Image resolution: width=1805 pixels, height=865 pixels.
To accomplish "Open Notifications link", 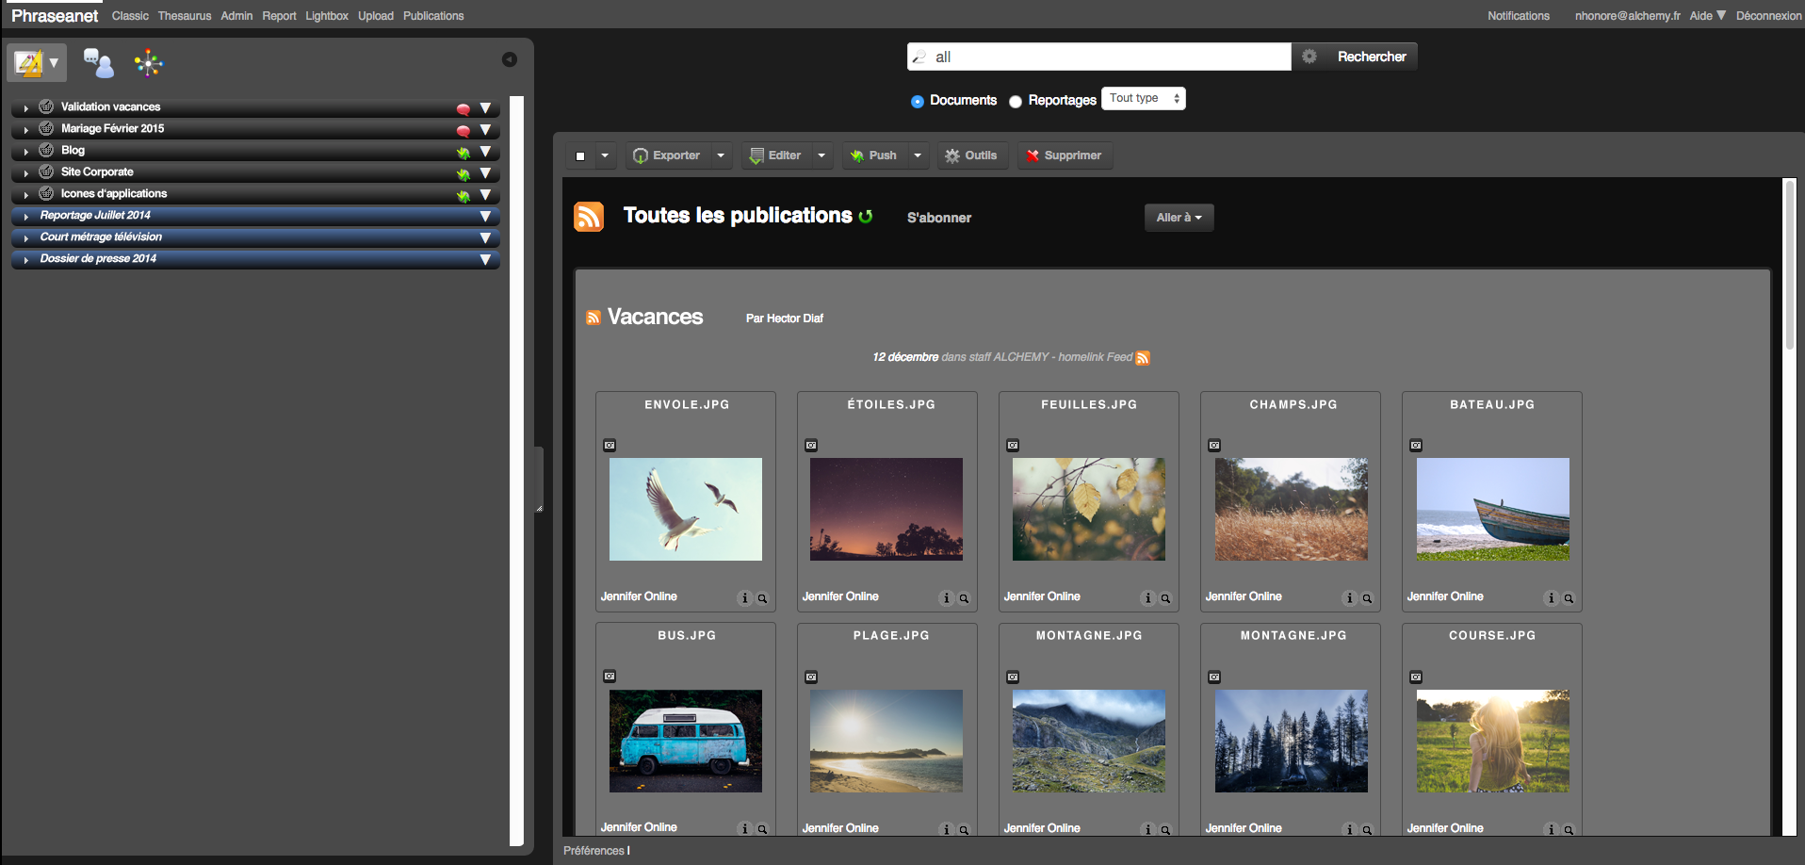I will [1518, 16].
